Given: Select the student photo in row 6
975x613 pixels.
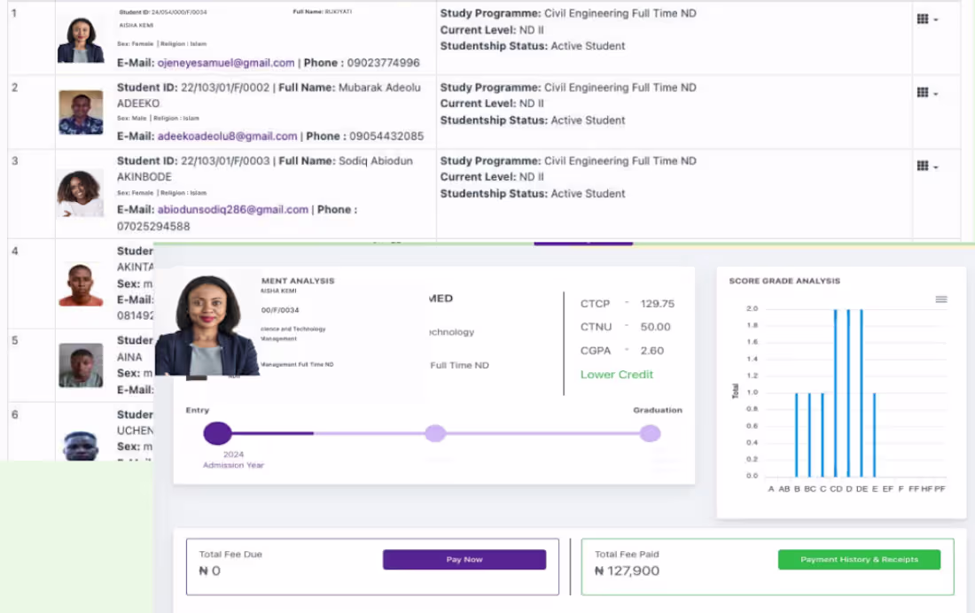Looking at the screenshot, I should 81,446.
